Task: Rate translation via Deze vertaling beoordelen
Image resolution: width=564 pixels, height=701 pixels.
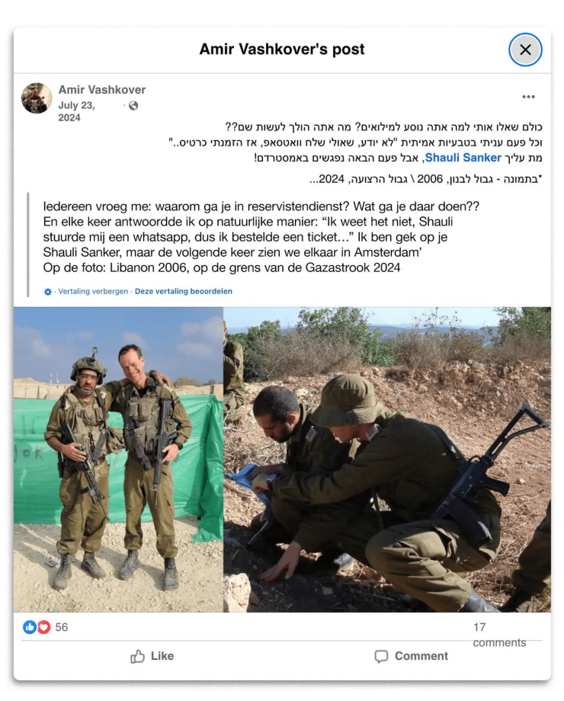Action: point(184,291)
